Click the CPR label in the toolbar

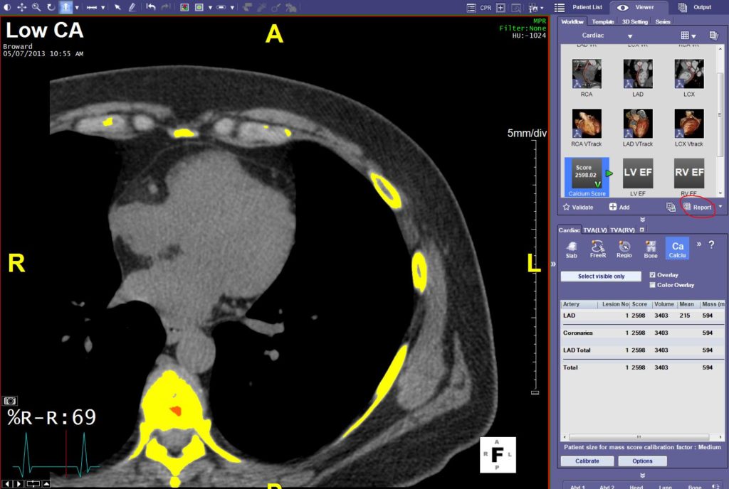(486, 7)
